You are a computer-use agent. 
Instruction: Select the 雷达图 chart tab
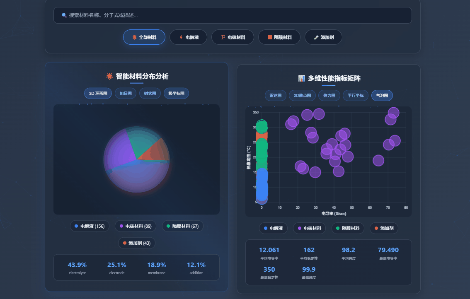coord(275,96)
